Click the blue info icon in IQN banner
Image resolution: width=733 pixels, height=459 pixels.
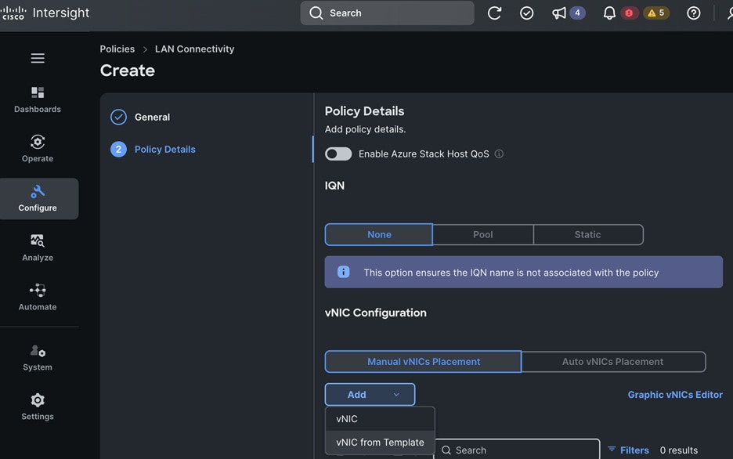[343, 272]
